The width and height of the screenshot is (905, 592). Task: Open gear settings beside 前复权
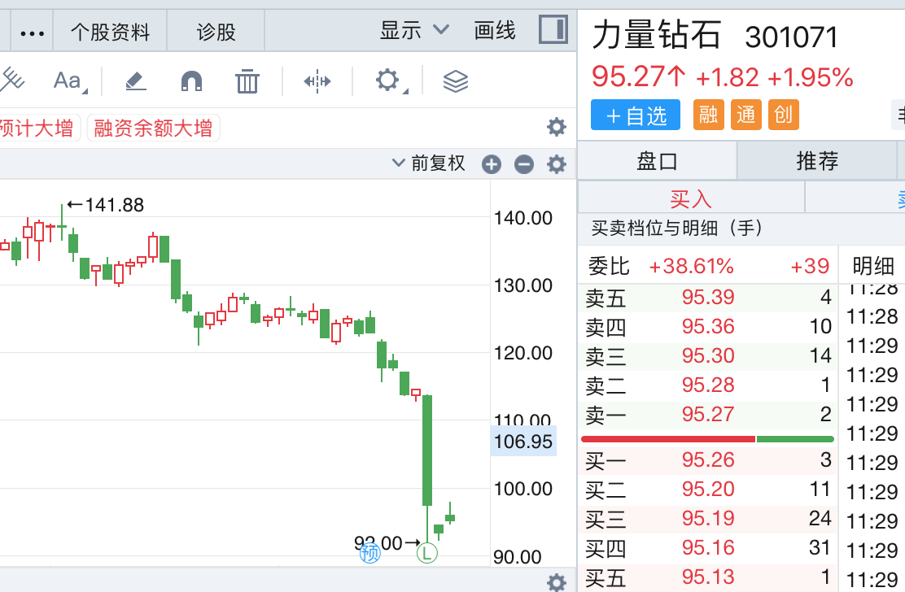[557, 164]
